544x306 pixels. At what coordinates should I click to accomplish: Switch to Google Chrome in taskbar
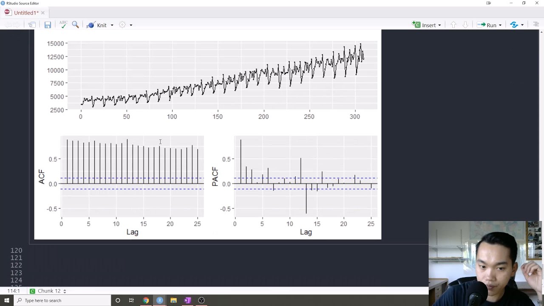146,300
